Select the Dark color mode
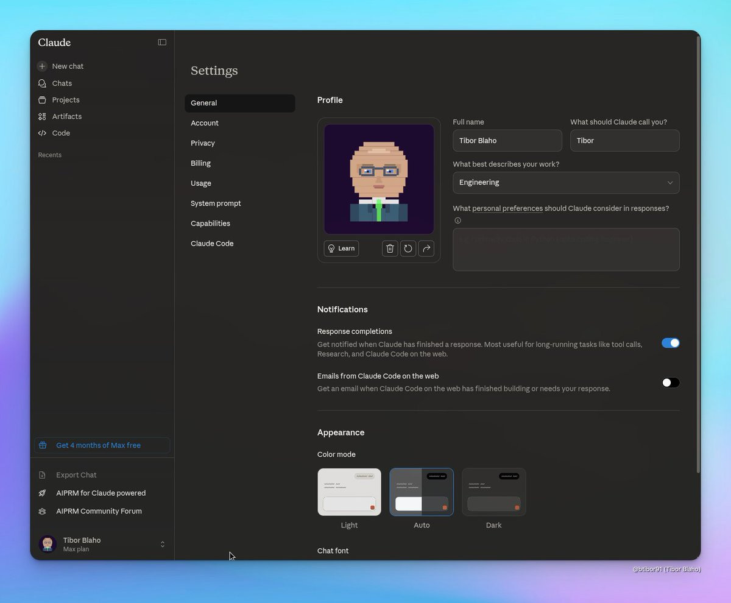731x603 pixels. (494, 492)
